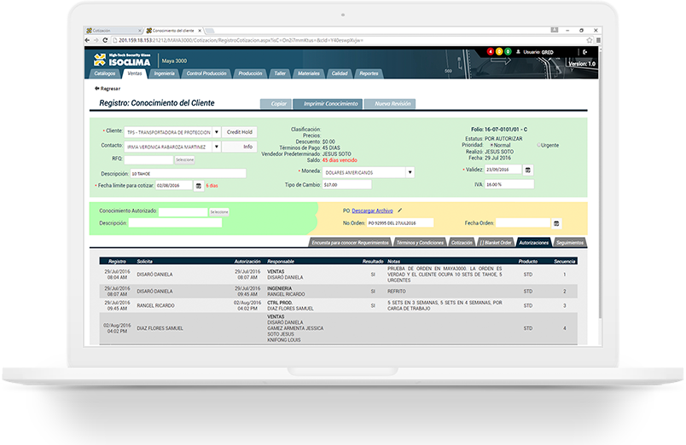Click the Regresar back link

coord(108,89)
